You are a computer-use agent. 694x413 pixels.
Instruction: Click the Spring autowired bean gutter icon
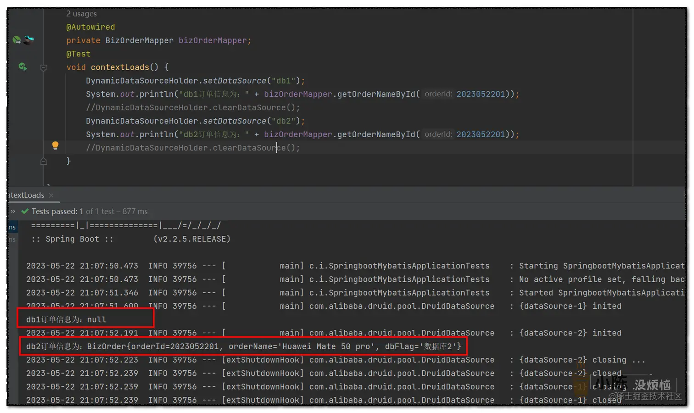17,40
